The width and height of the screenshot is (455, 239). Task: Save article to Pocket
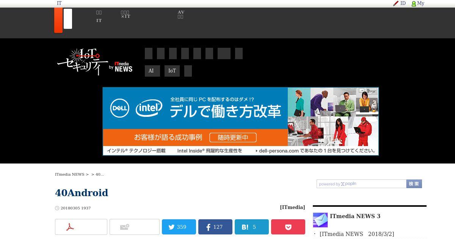point(288,227)
